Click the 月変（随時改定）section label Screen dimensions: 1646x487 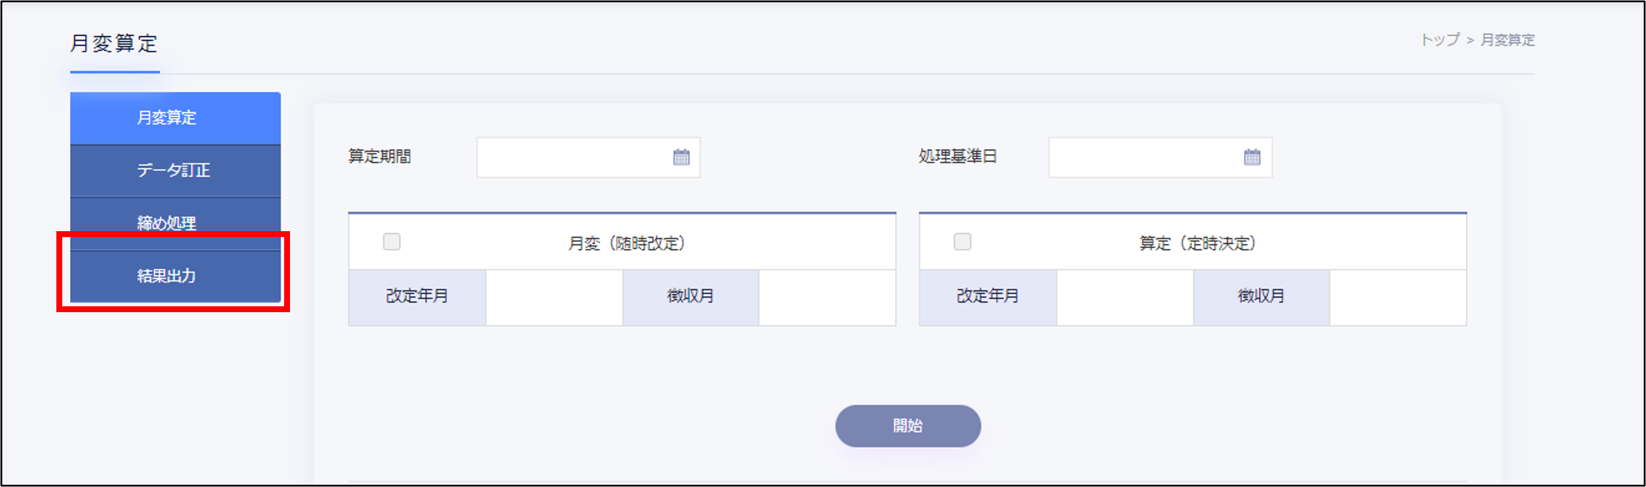tap(627, 243)
